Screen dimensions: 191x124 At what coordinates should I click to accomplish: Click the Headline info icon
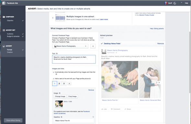pyautogui.click(x=62, y=117)
